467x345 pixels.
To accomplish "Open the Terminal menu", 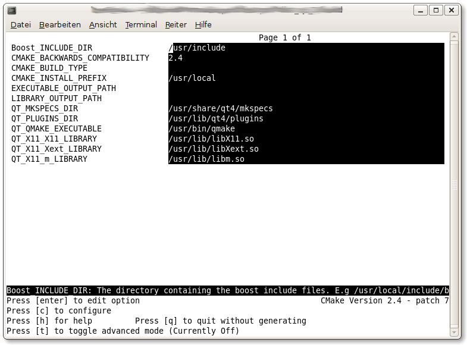I will click(x=141, y=24).
